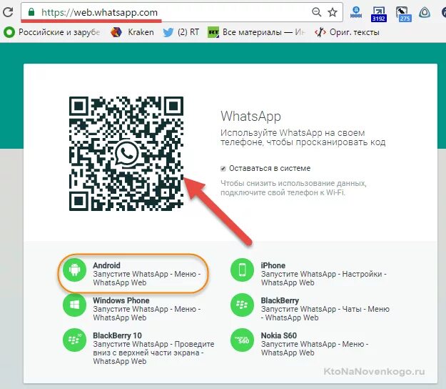
Task: Reload the page with the refresh icon
Action: 8,12
